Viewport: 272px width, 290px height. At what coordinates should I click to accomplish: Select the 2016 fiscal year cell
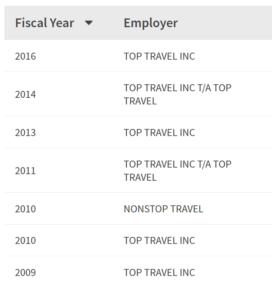[x=25, y=56]
